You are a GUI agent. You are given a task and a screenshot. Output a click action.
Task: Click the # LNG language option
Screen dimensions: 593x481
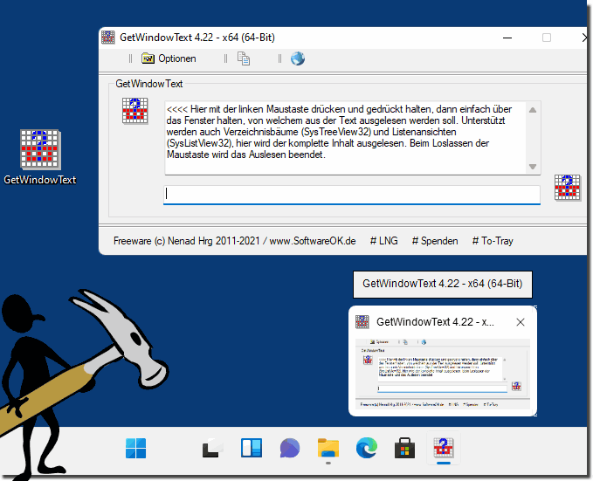pyautogui.click(x=384, y=241)
